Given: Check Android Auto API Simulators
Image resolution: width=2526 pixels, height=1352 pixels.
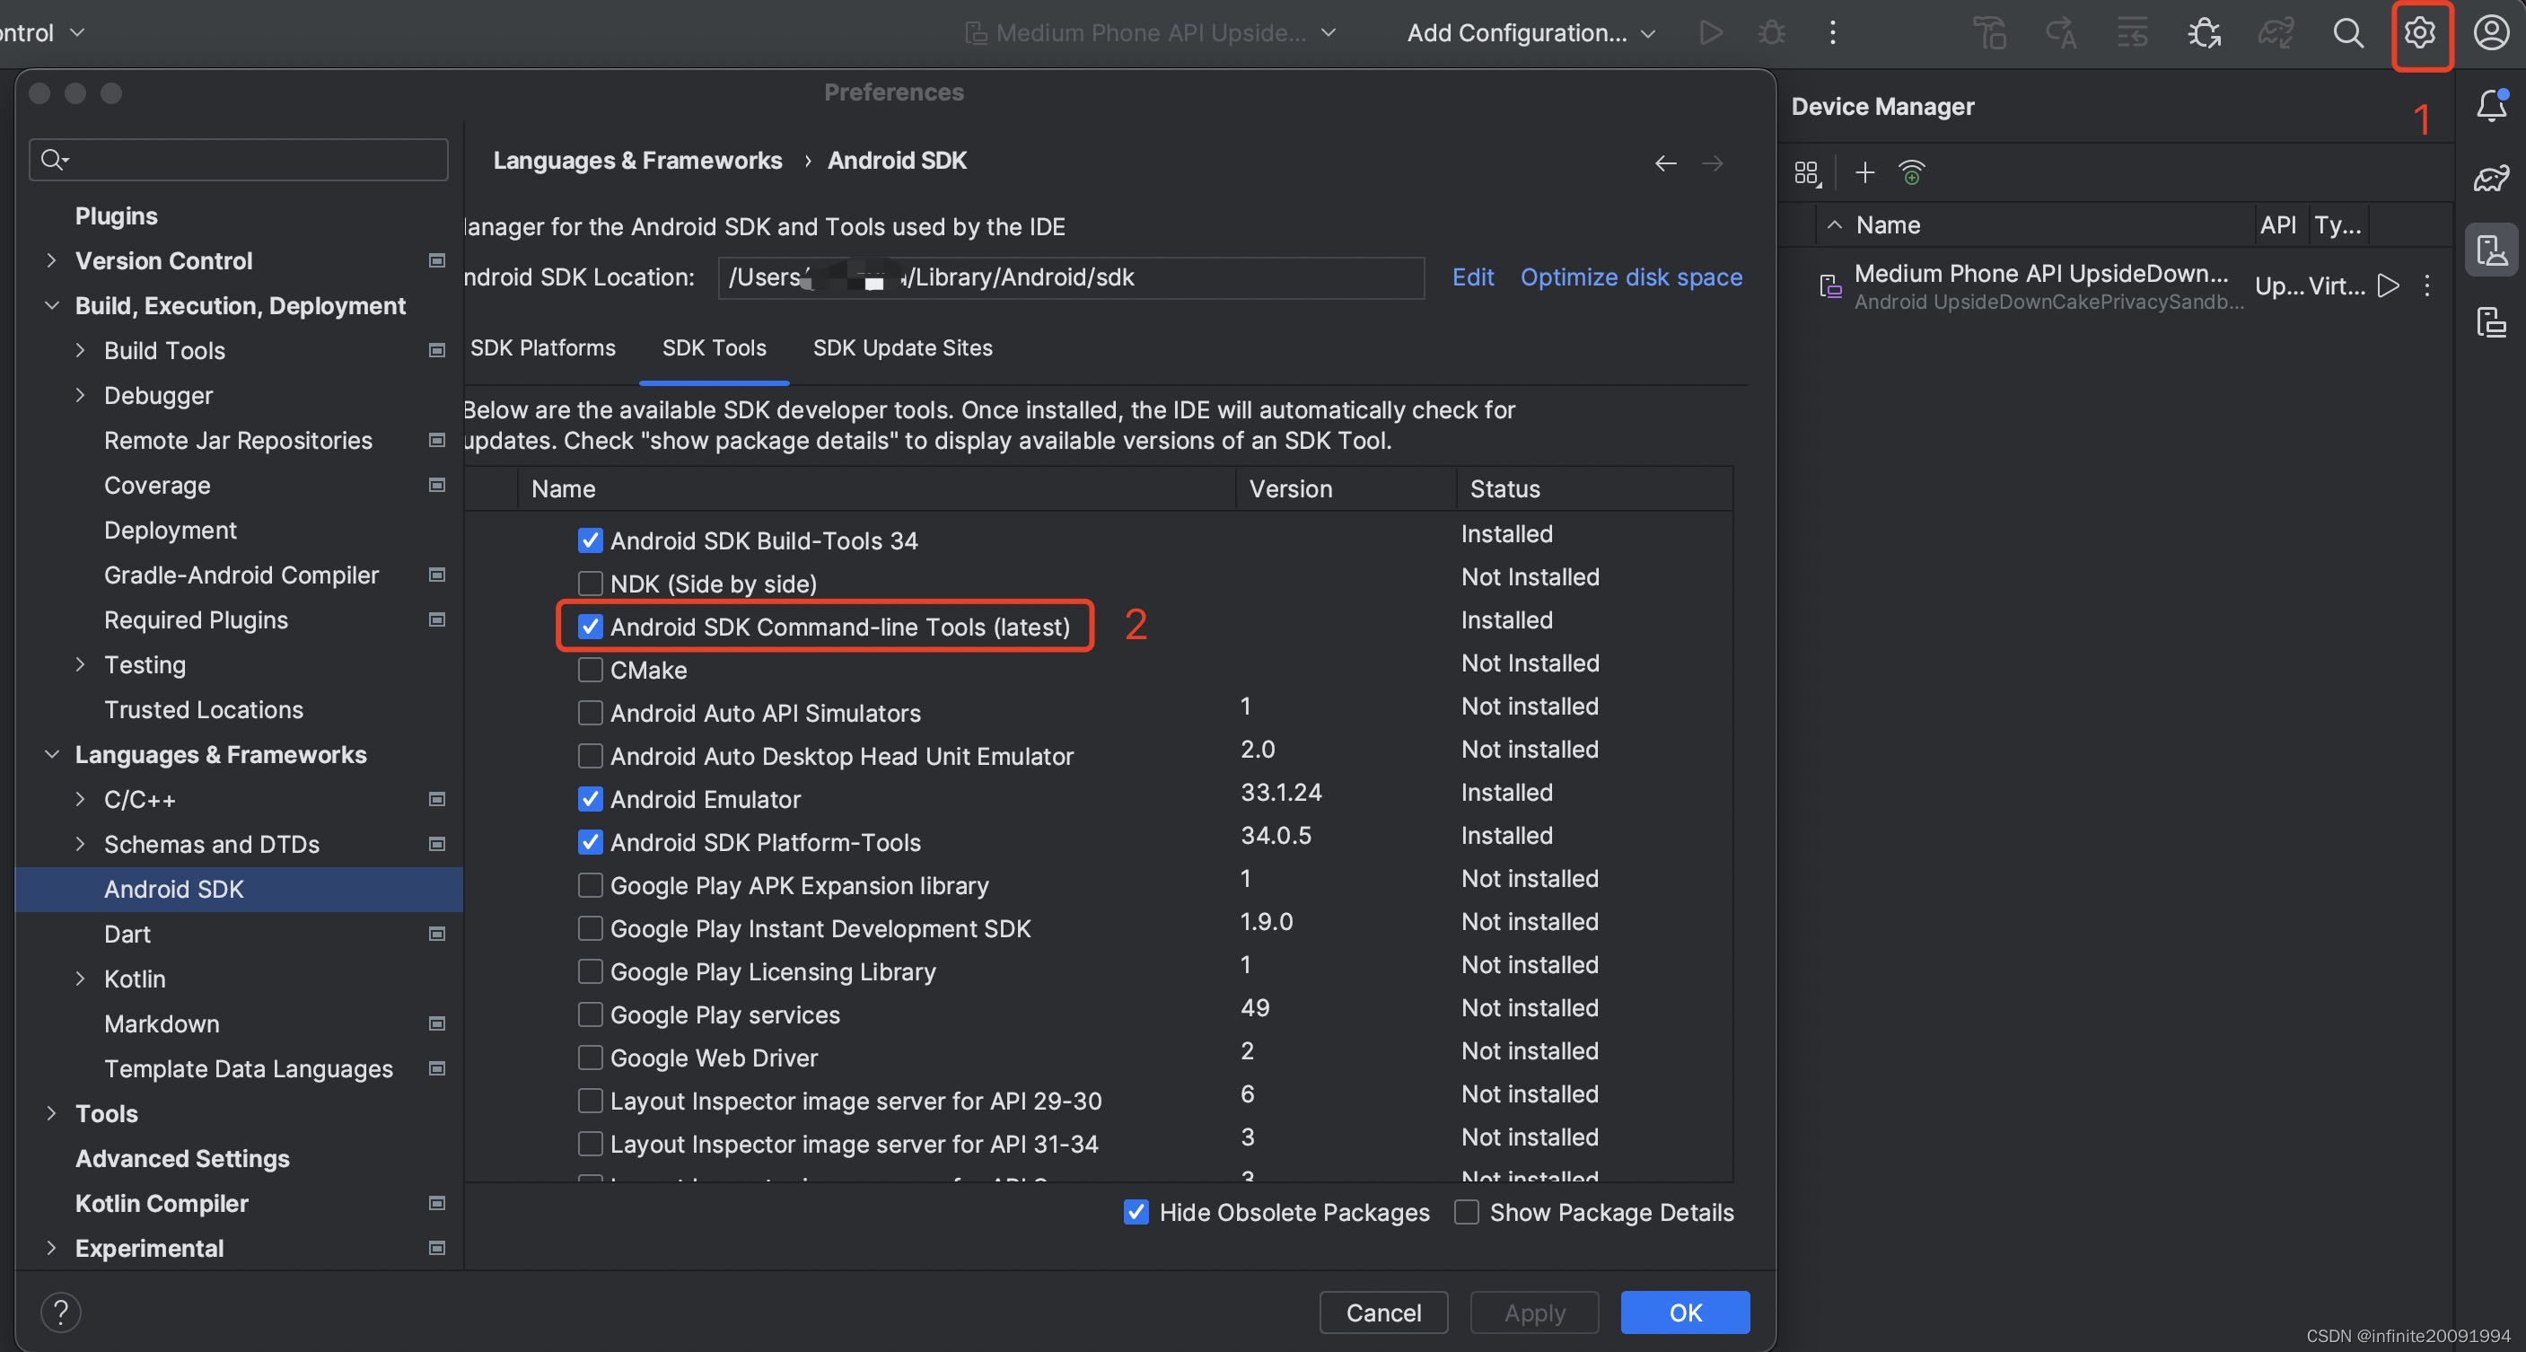Looking at the screenshot, I should (590, 713).
